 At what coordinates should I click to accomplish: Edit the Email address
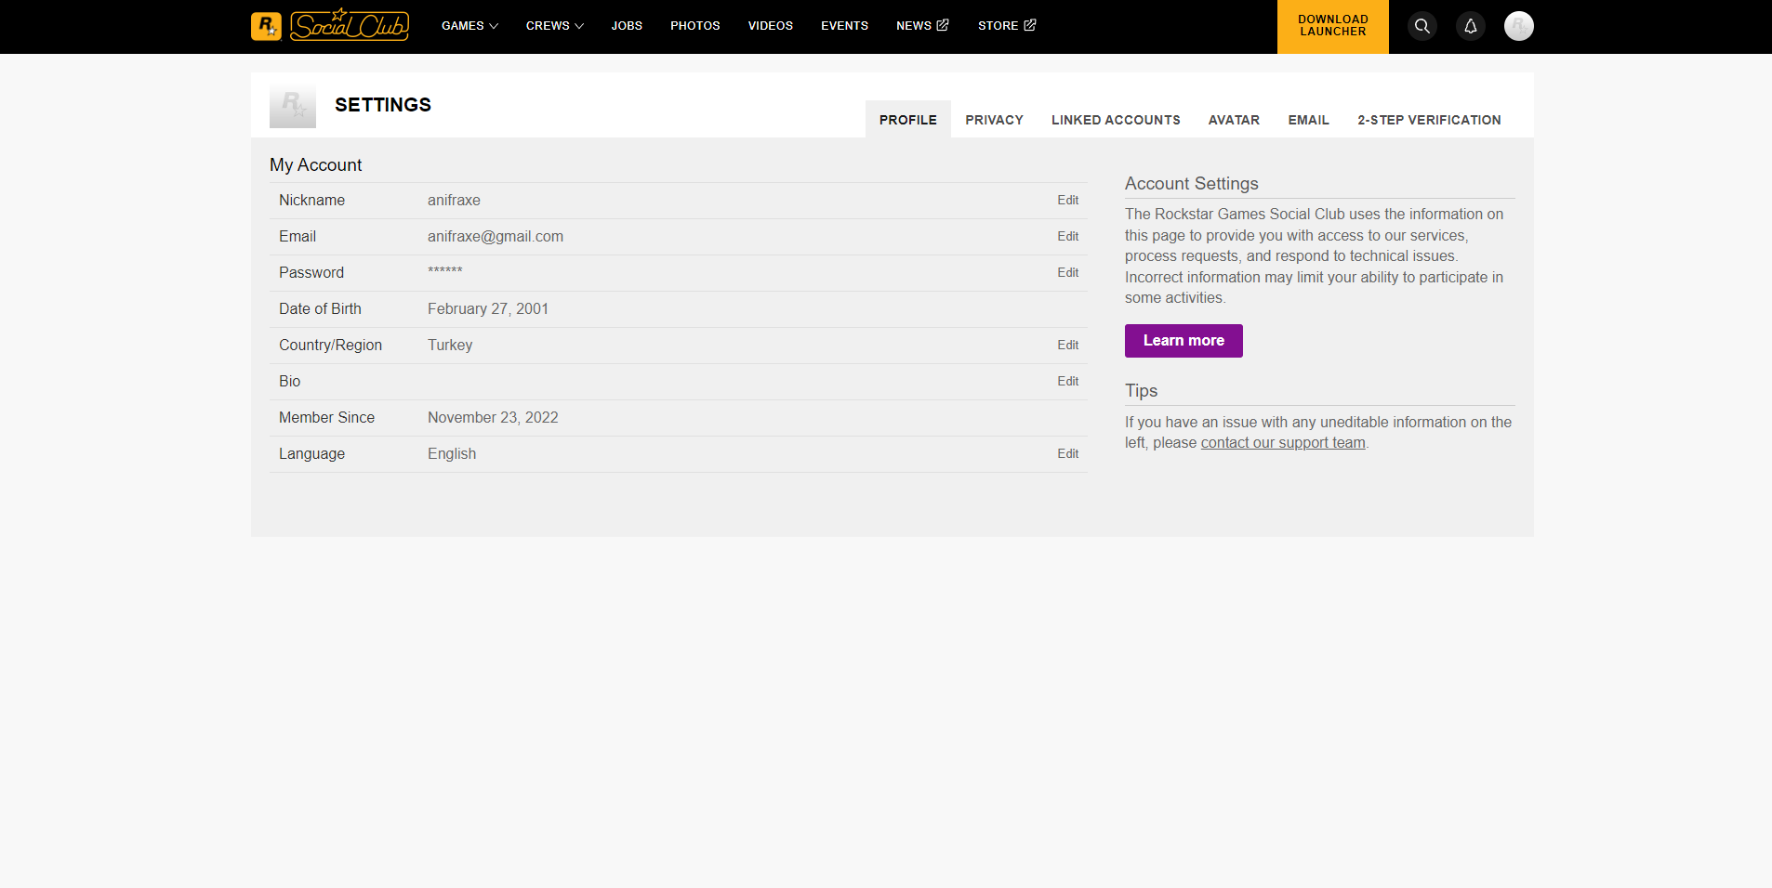(1067, 237)
